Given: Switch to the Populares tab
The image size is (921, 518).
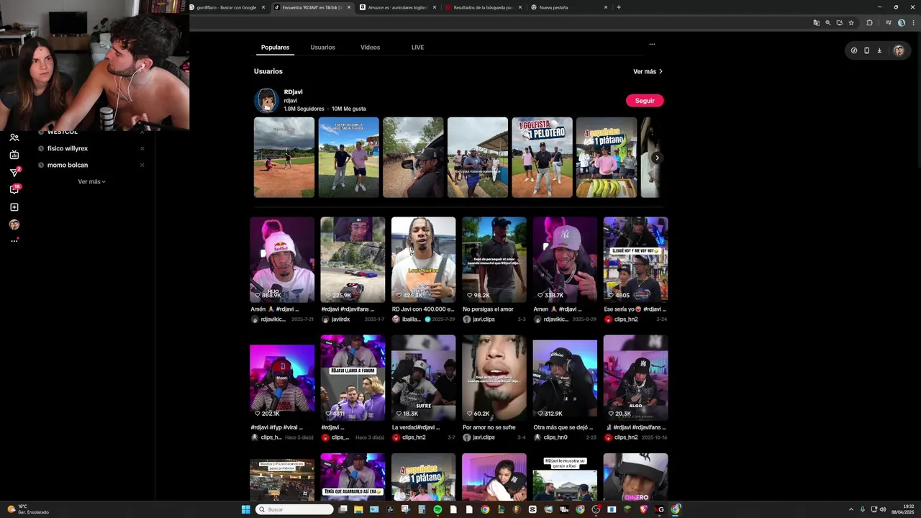Looking at the screenshot, I should click(275, 47).
